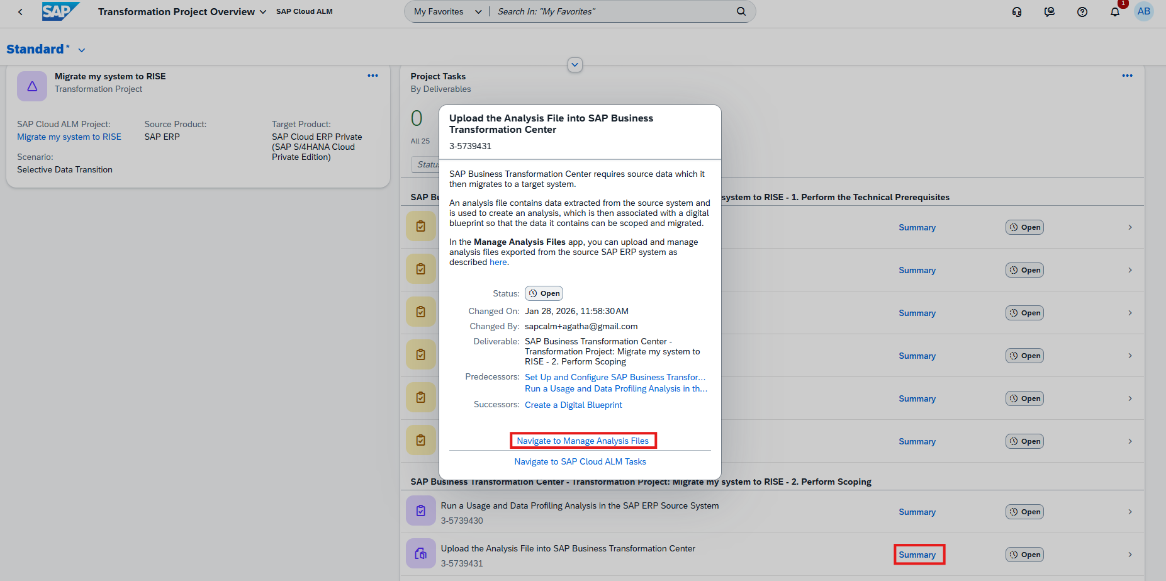Expand the collapsed header chevron
The image size is (1166, 581).
575,65
